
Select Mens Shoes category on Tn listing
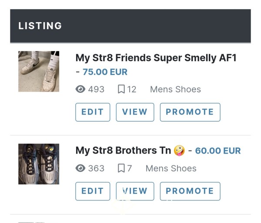point(171,168)
